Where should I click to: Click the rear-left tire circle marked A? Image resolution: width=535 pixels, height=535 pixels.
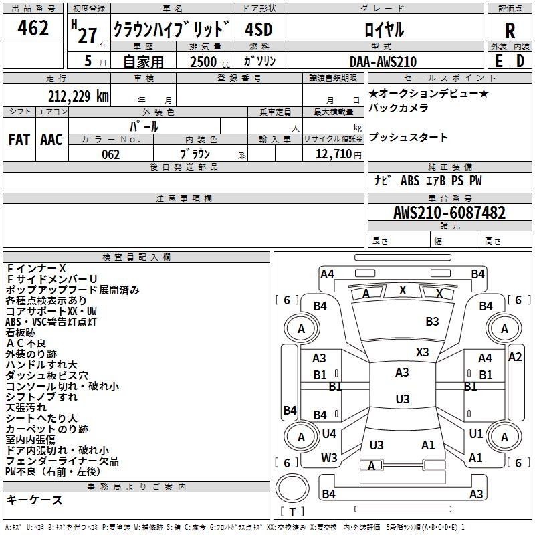(x=302, y=437)
